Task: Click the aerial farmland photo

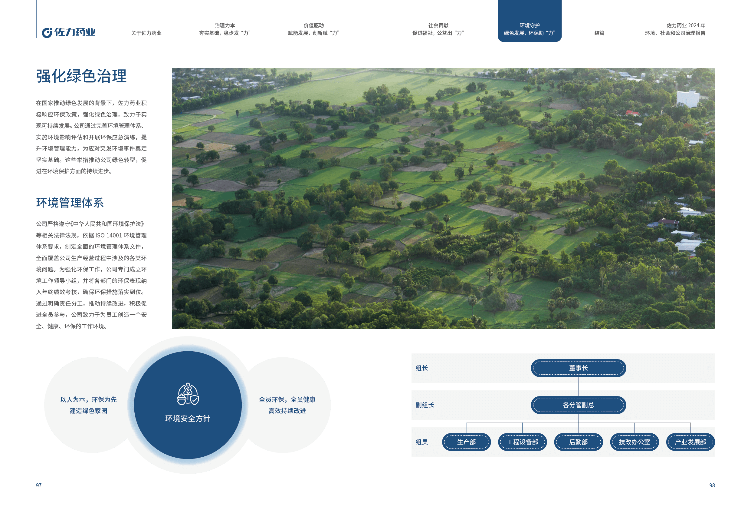Action: 443,198
